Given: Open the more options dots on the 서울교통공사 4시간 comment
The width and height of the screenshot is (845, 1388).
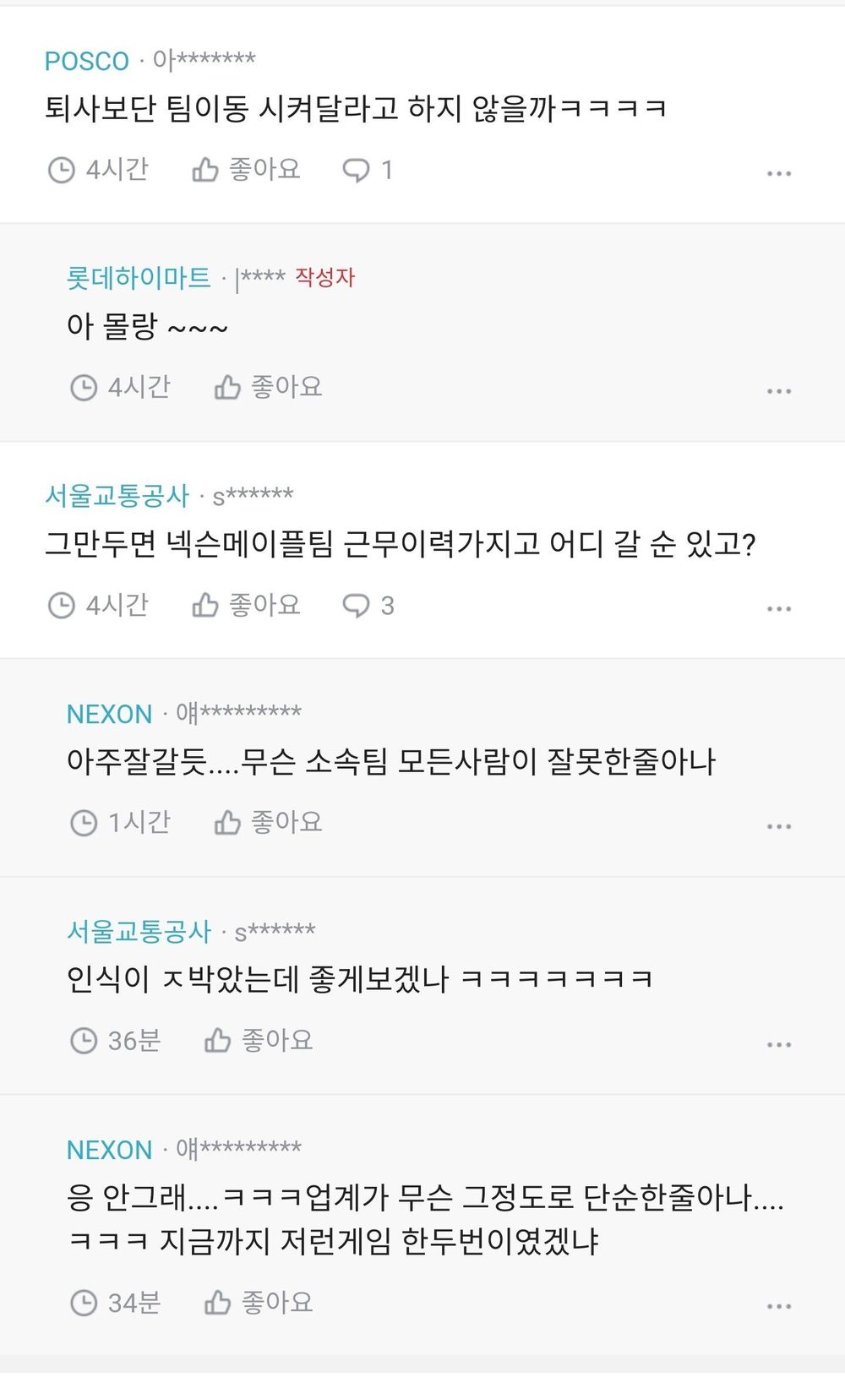Looking at the screenshot, I should (x=778, y=608).
